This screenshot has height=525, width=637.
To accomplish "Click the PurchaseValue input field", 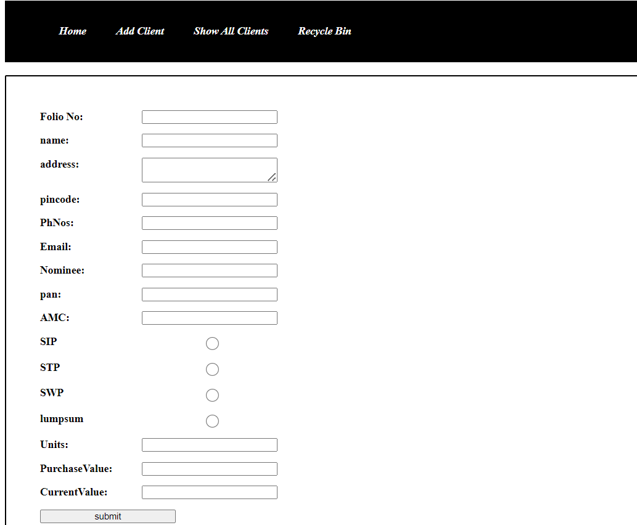I will tap(210, 469).
